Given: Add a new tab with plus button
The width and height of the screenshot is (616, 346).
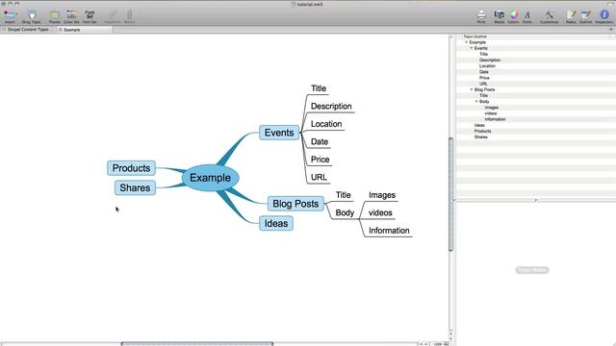Looking at the screenshot, I should point(611,30).
